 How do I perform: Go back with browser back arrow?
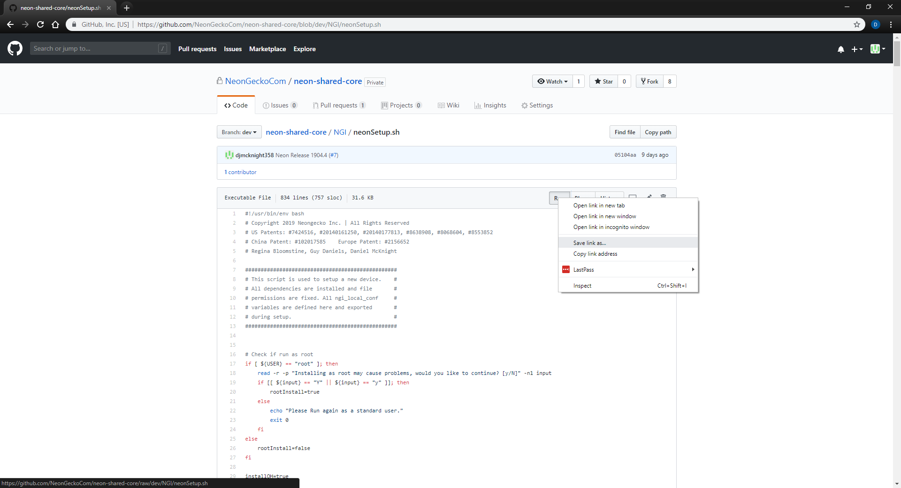tap(10, 24)
